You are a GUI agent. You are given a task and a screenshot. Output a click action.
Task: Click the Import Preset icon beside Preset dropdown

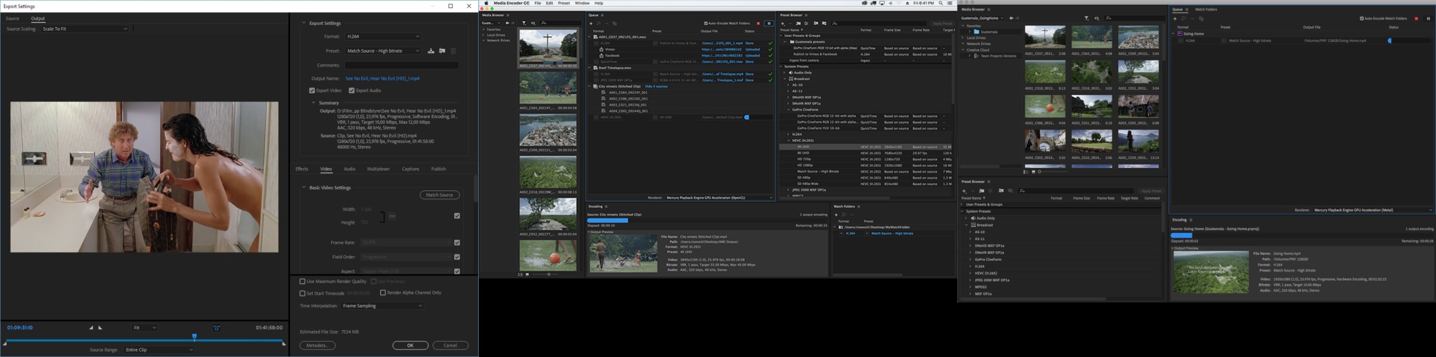[x=442, y=51]
